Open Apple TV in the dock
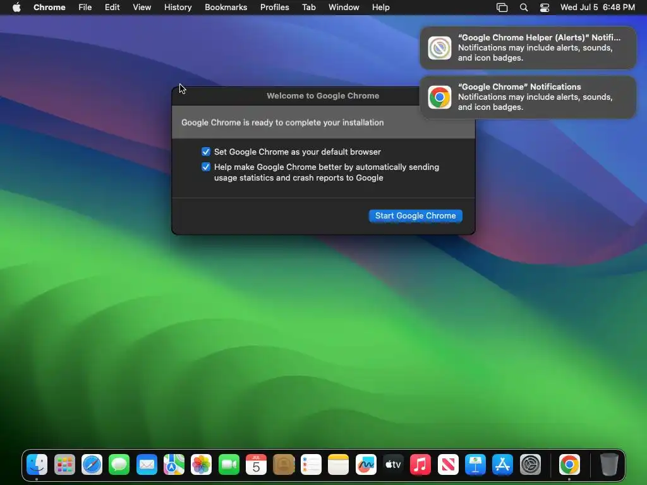 393,465
